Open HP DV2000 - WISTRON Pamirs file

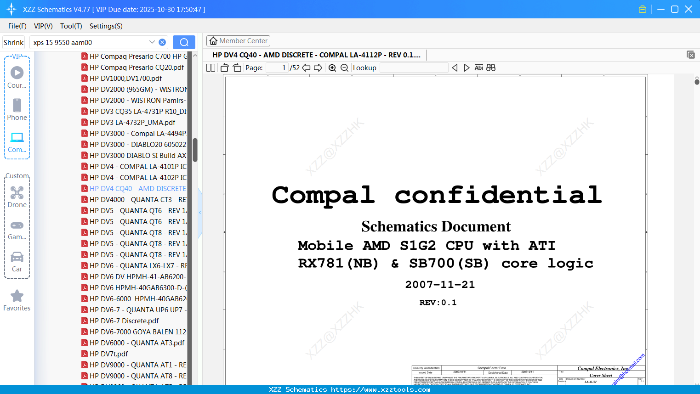coord(134,101)
